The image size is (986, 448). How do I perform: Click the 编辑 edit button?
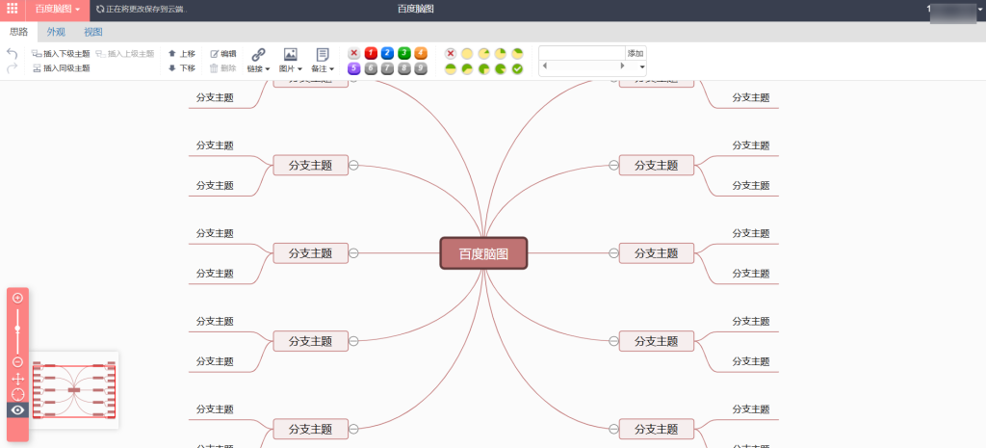(x=223, y=54)
